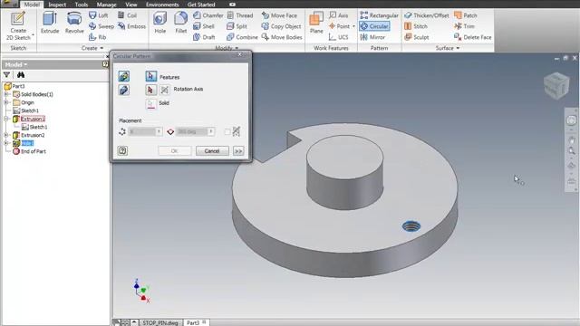Toggle pattern entire solid mode

(x=124, y=90)
